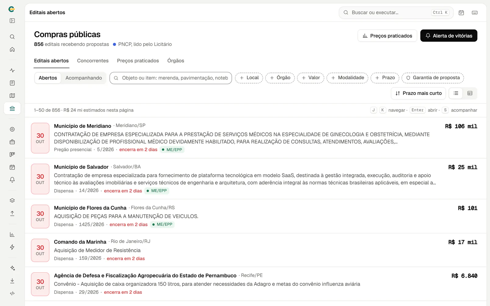
Task: Open the Comando da Marinha listing
Action: [255, 250]
